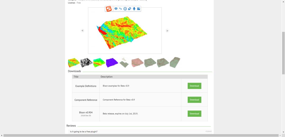Click the 'Free' license value

click(x=79, y=3)
